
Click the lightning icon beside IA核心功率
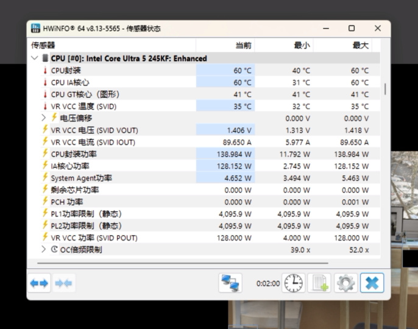click(x=45, y=165)
